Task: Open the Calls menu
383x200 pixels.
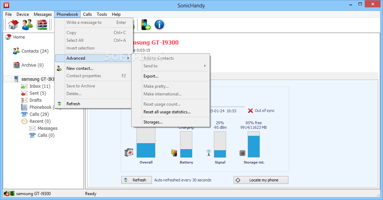Action: coord(88,14)
